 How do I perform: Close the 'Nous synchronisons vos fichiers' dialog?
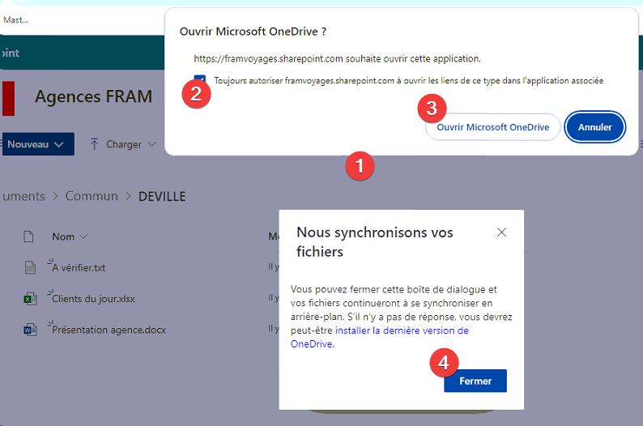click(x=501, y=232)
